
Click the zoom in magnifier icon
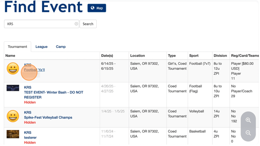(248, 120)
